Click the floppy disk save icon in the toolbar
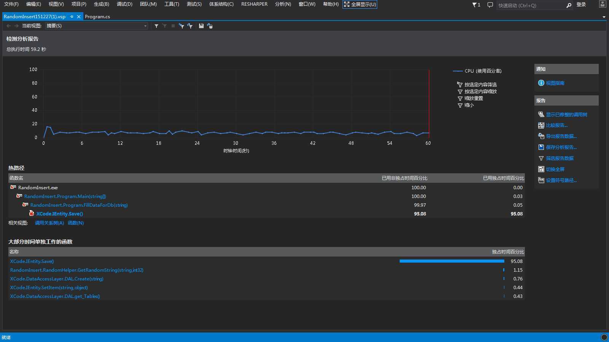 click(201, 26)
